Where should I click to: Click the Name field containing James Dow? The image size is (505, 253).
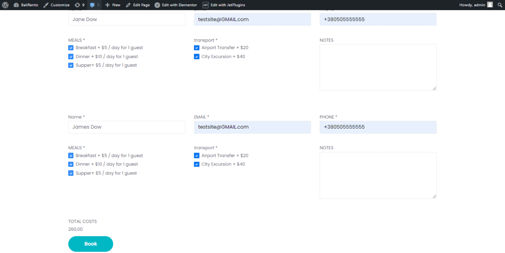(126, 127)
